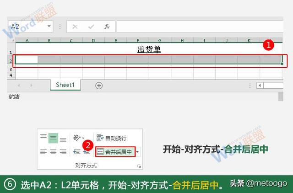This screenshot has width=293, height=193.
Task: Click the Name Box showing A2
Action: tap(31, 27)
